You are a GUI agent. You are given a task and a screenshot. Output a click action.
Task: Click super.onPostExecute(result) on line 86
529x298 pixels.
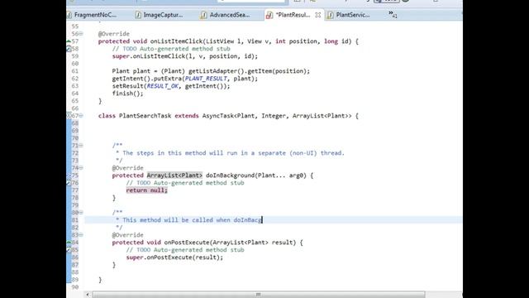[x=174, y=257]
